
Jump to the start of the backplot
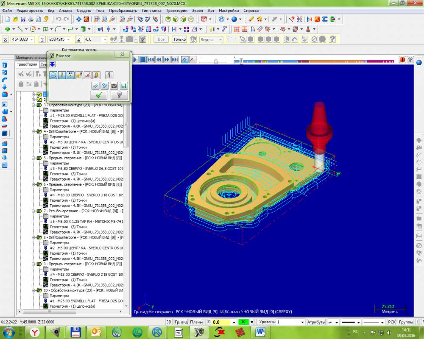[x=151, y=59]
